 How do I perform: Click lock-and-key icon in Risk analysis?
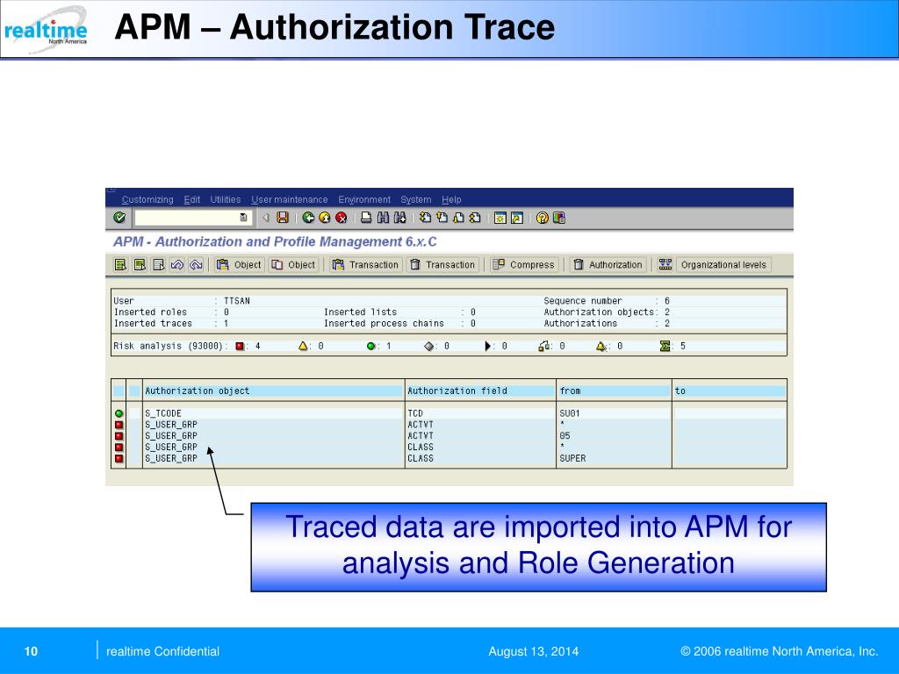coord(543,346)
